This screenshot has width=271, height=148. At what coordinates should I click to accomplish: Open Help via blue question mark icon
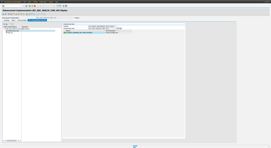click(63, 6)
